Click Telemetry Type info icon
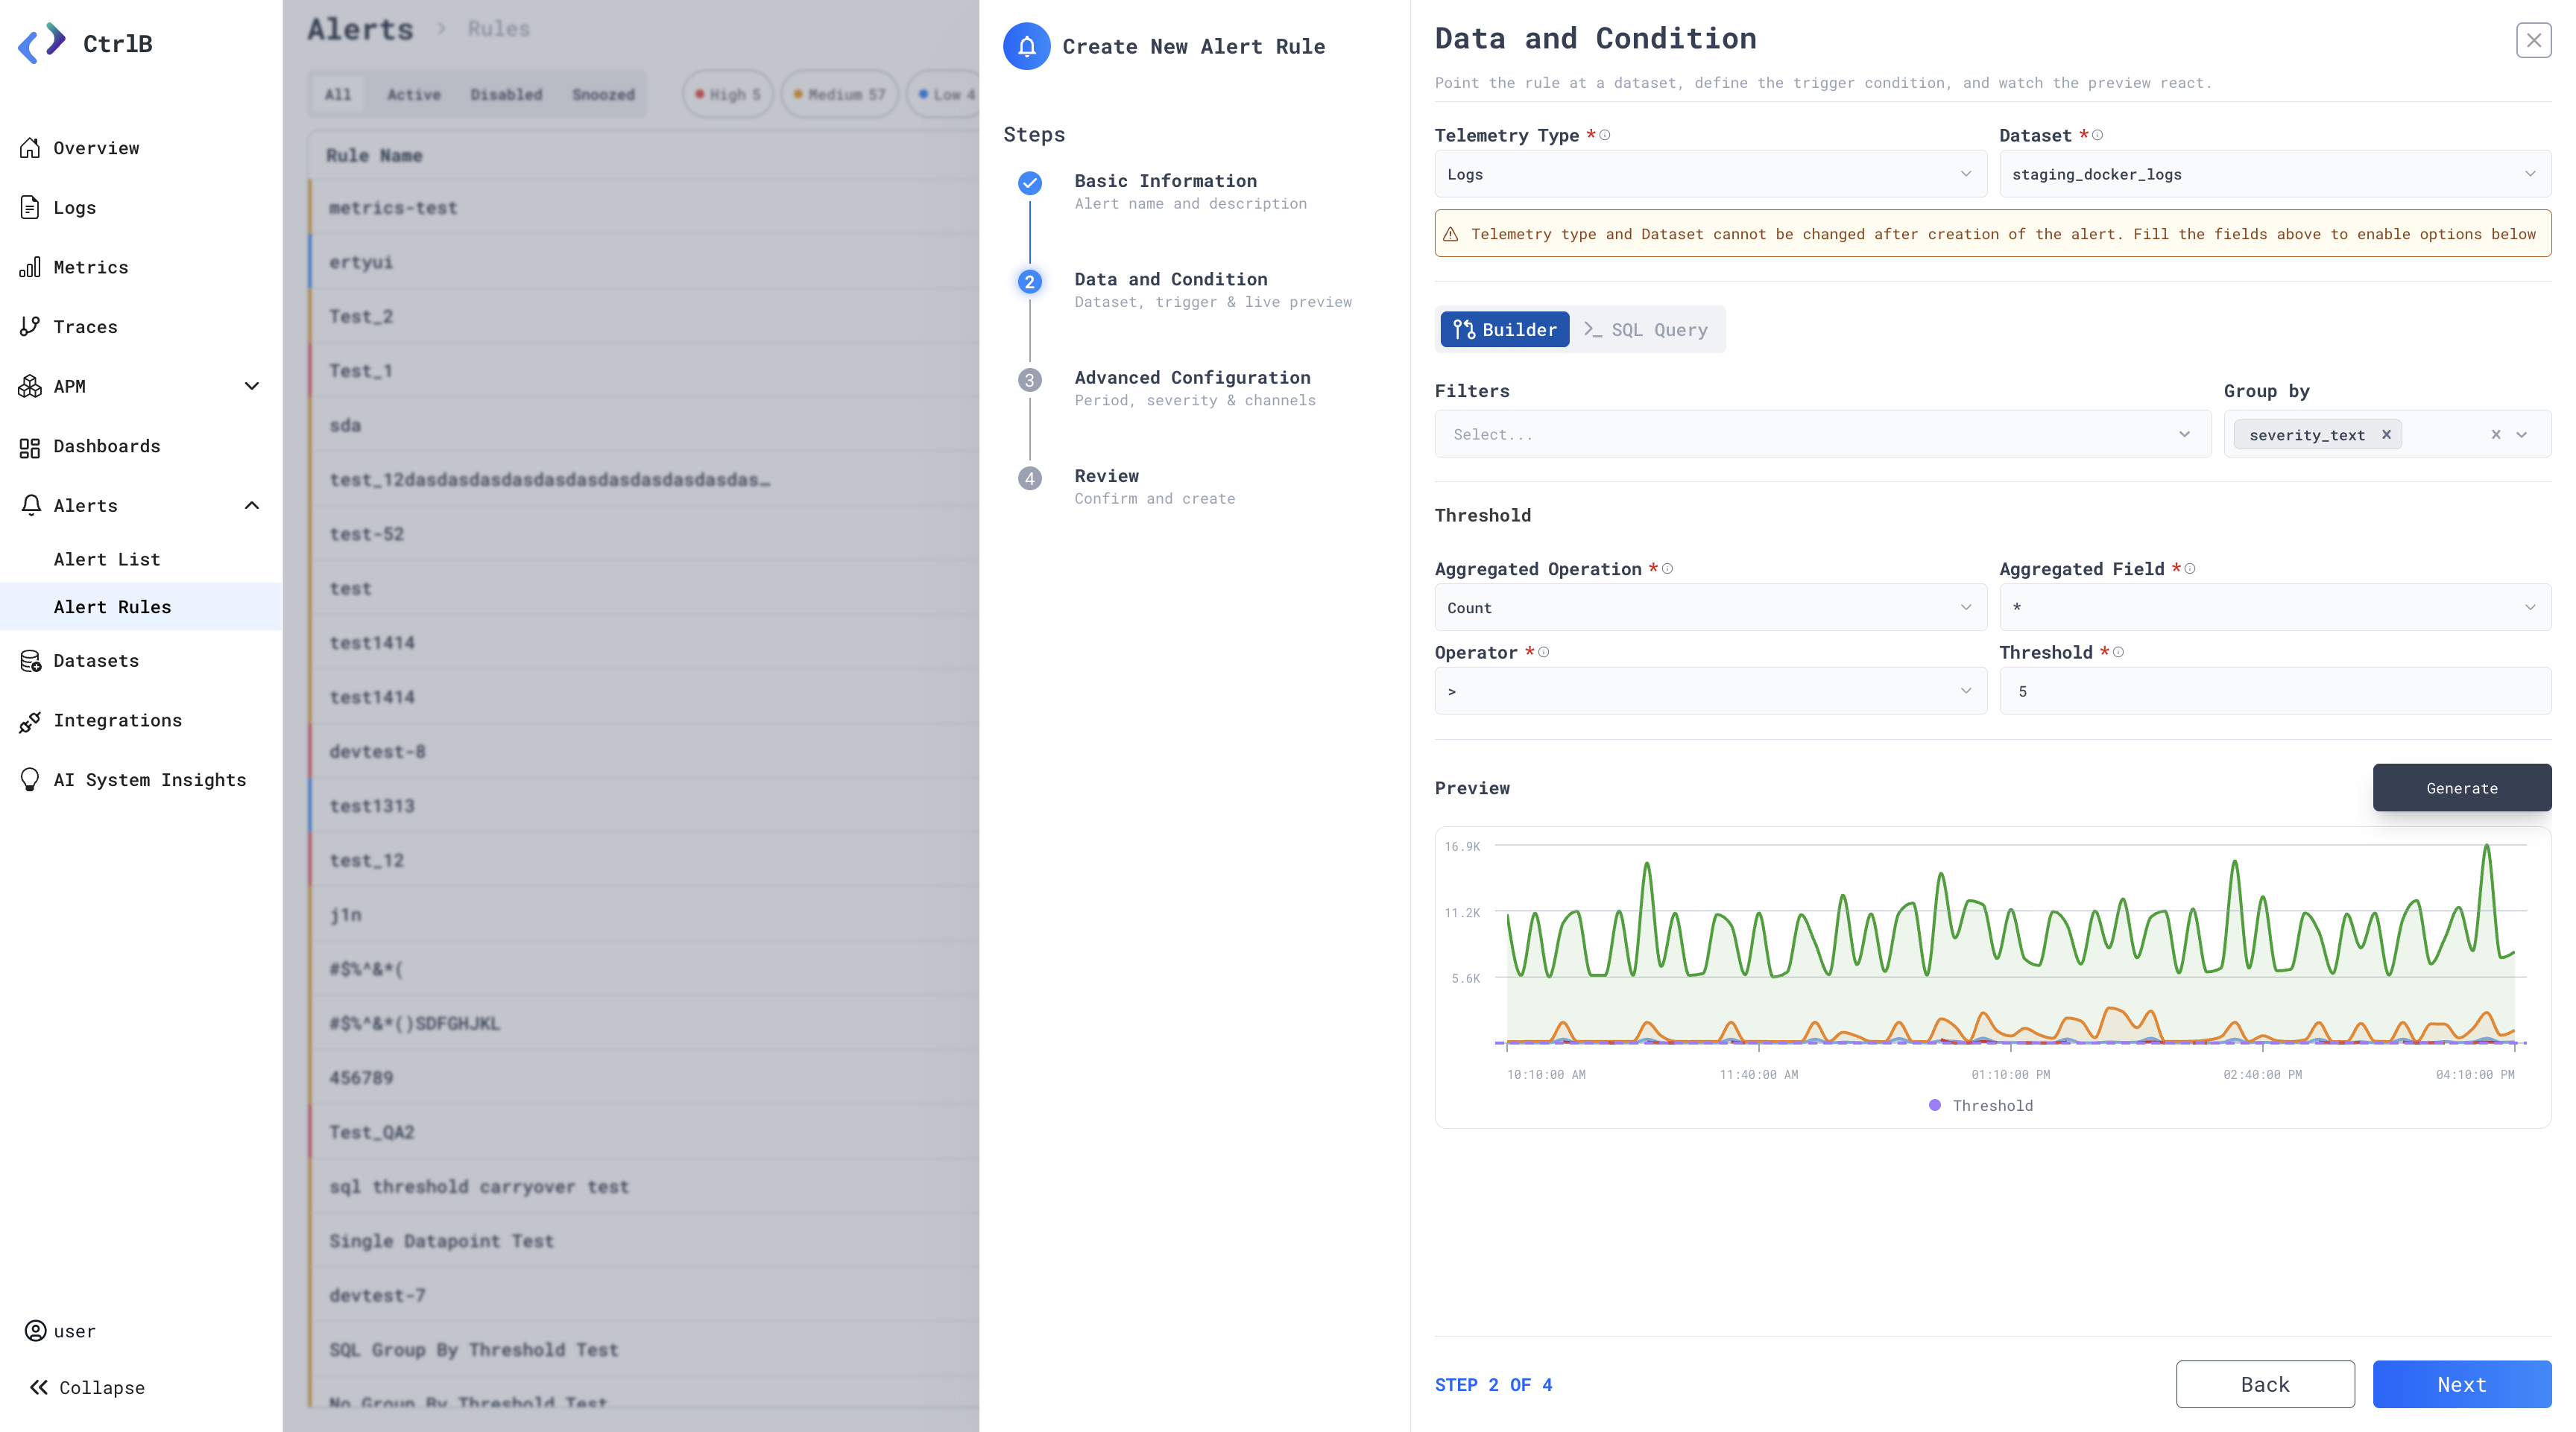Image resolution: width=2576 pixels, height=1432 pixels. (x=1605, y=135)
